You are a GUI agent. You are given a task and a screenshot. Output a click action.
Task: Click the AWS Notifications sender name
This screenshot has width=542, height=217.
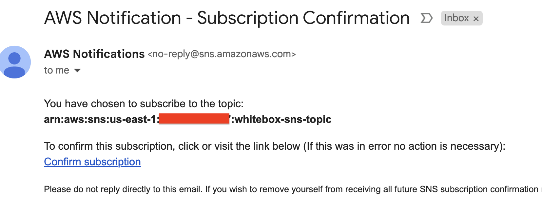pos(94,54)
